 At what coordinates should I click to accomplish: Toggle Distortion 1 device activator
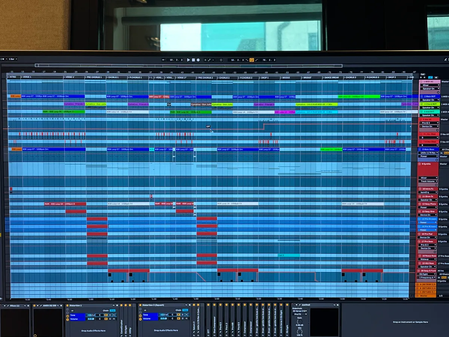pos(68,306)
